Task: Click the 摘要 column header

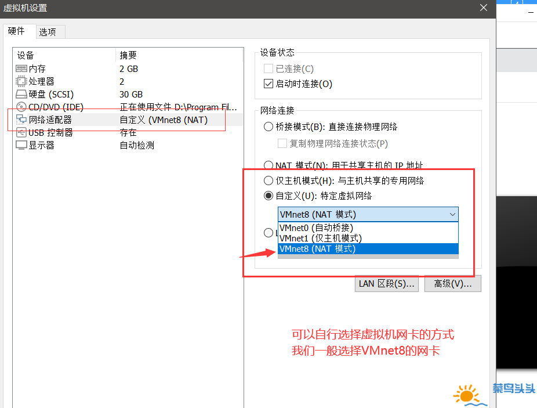Action: 179,55
